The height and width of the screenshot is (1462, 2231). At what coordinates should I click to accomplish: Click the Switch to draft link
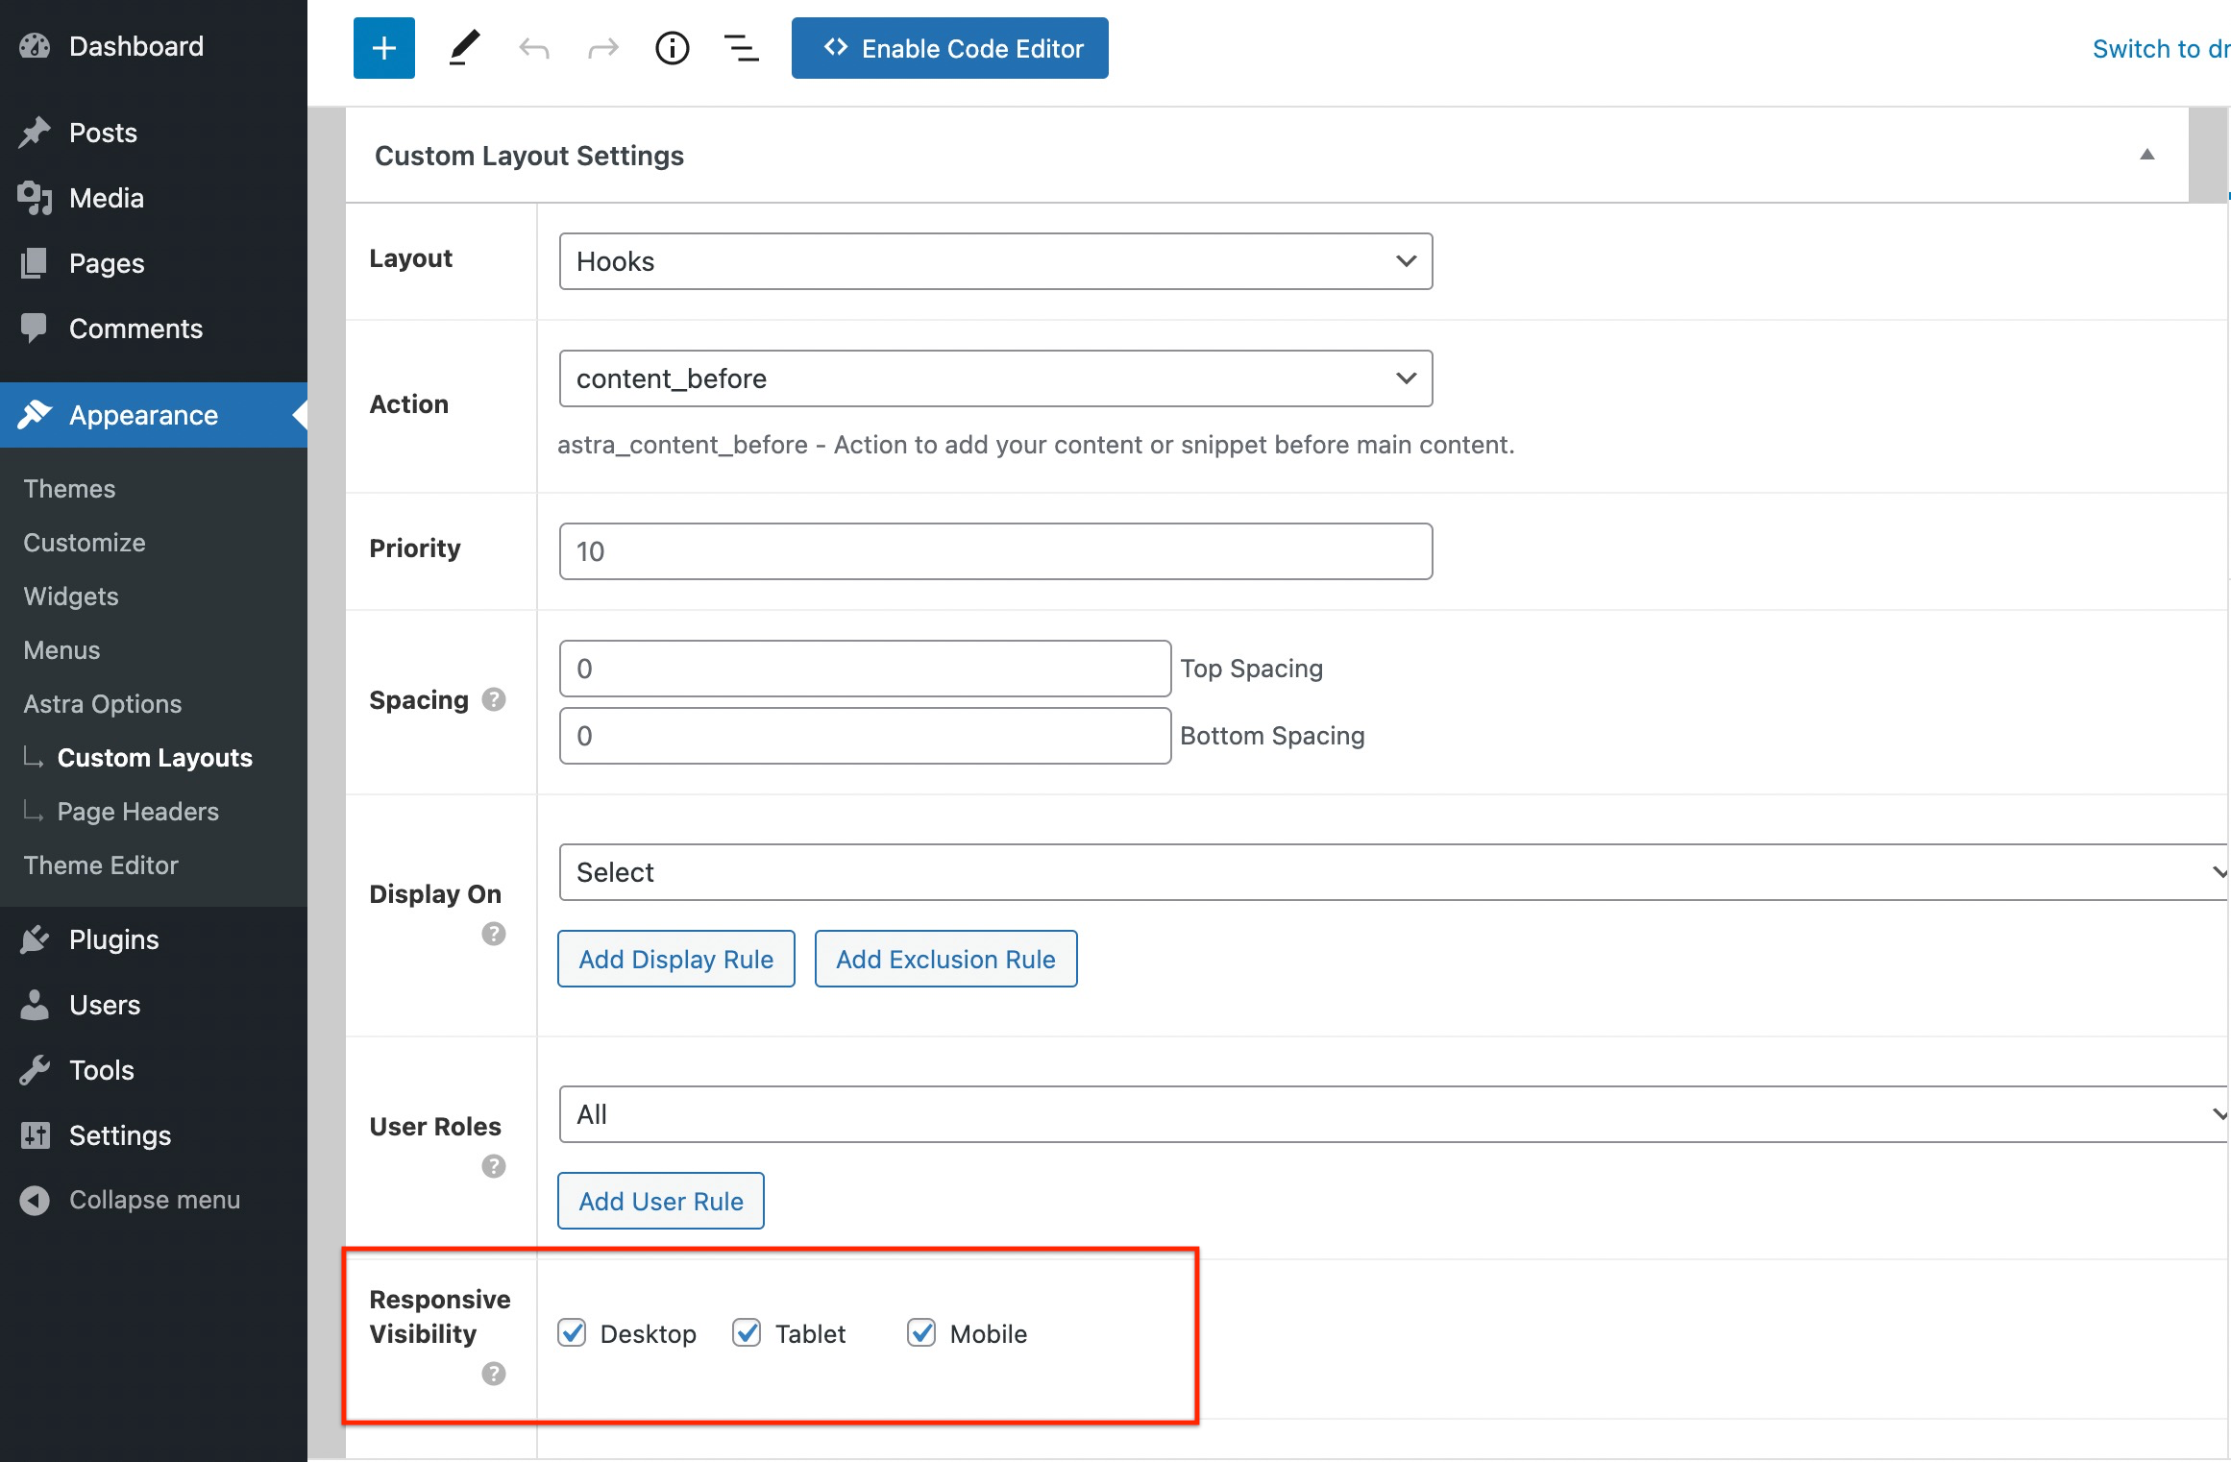click(2161, 48)
